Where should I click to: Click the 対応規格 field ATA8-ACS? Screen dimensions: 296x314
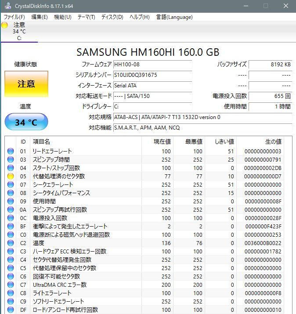[x=202, y=117]
